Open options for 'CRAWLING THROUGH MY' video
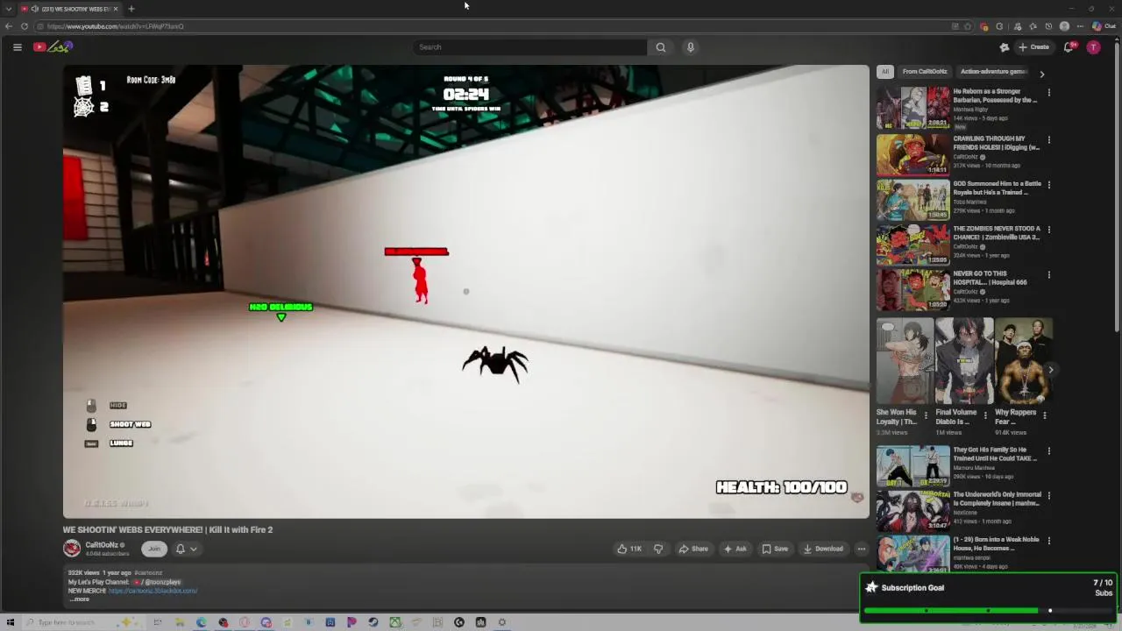The image size is (1122, 631). tap(1048, 139)
